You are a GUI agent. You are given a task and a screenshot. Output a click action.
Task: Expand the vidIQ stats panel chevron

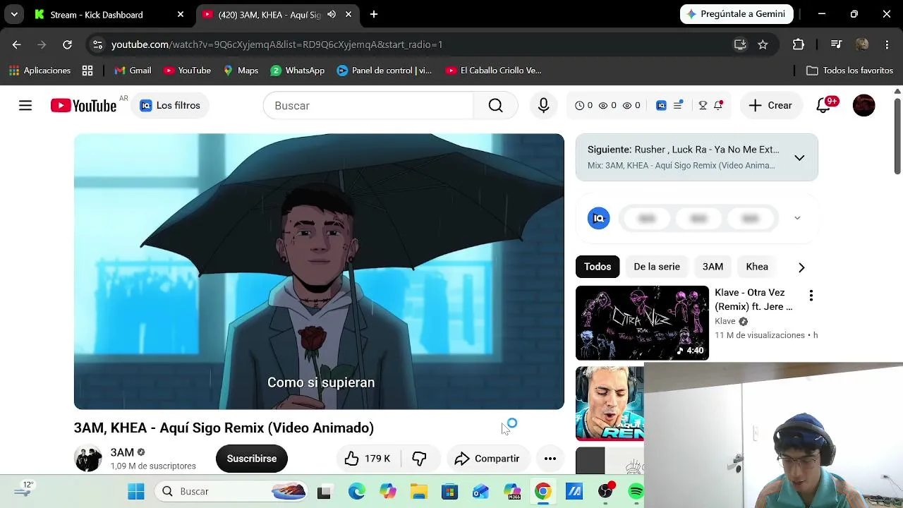coord(797,218)
